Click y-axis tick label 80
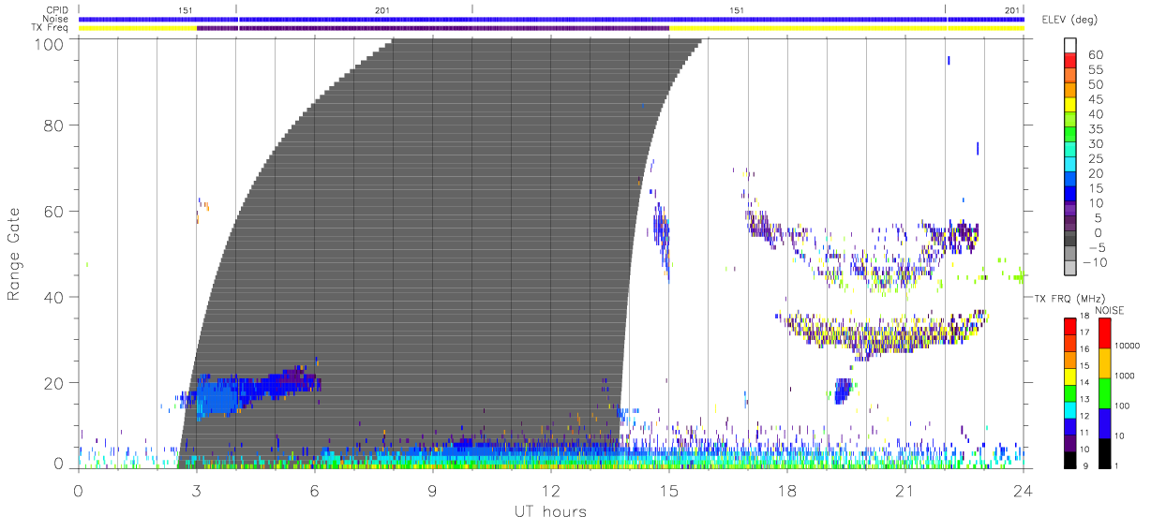Viewport: 1151px width, 531px height. point(52,125)
